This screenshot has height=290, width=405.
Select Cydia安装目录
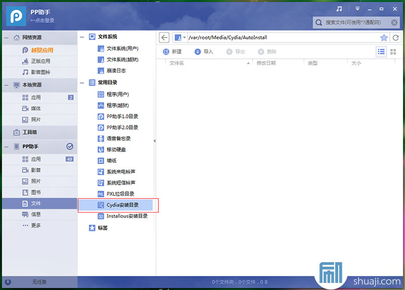115,205
